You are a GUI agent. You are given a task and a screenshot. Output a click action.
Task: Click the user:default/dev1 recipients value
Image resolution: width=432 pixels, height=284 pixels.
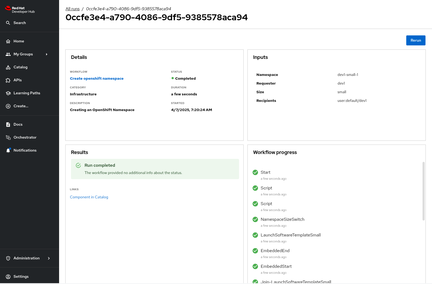point(352,101)
